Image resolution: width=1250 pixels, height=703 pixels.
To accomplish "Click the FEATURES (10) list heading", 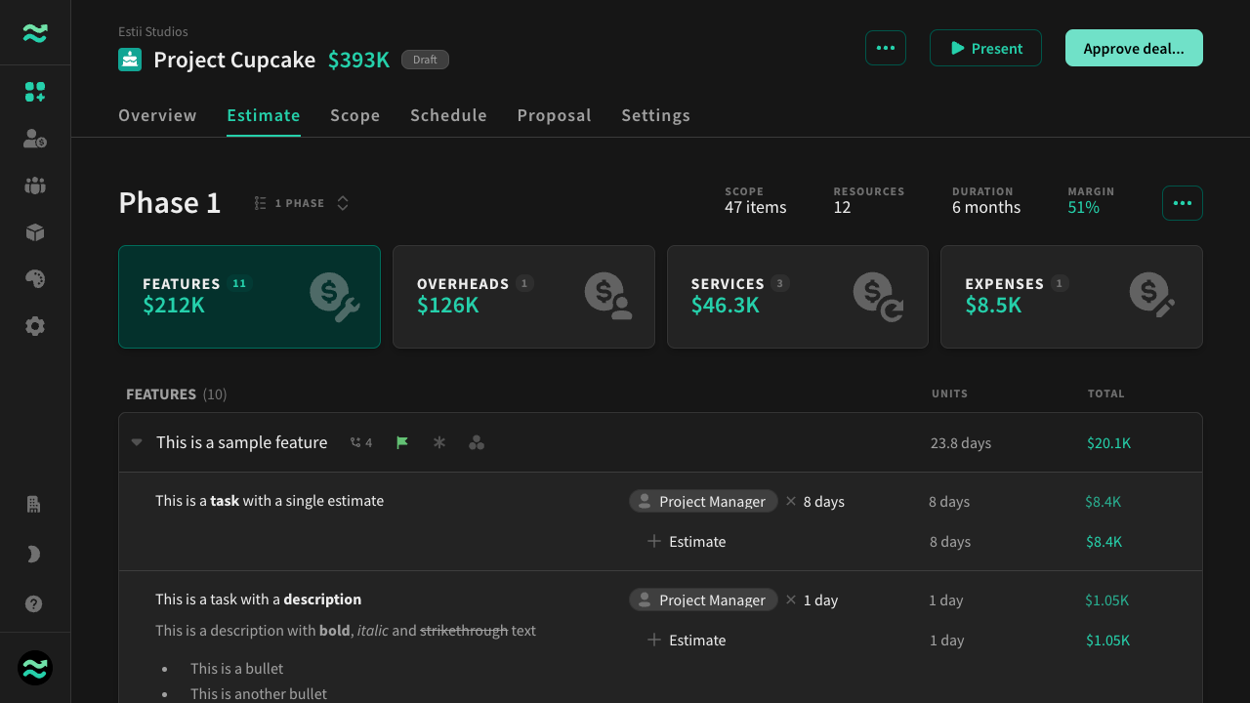I will (x=177, y=394).
